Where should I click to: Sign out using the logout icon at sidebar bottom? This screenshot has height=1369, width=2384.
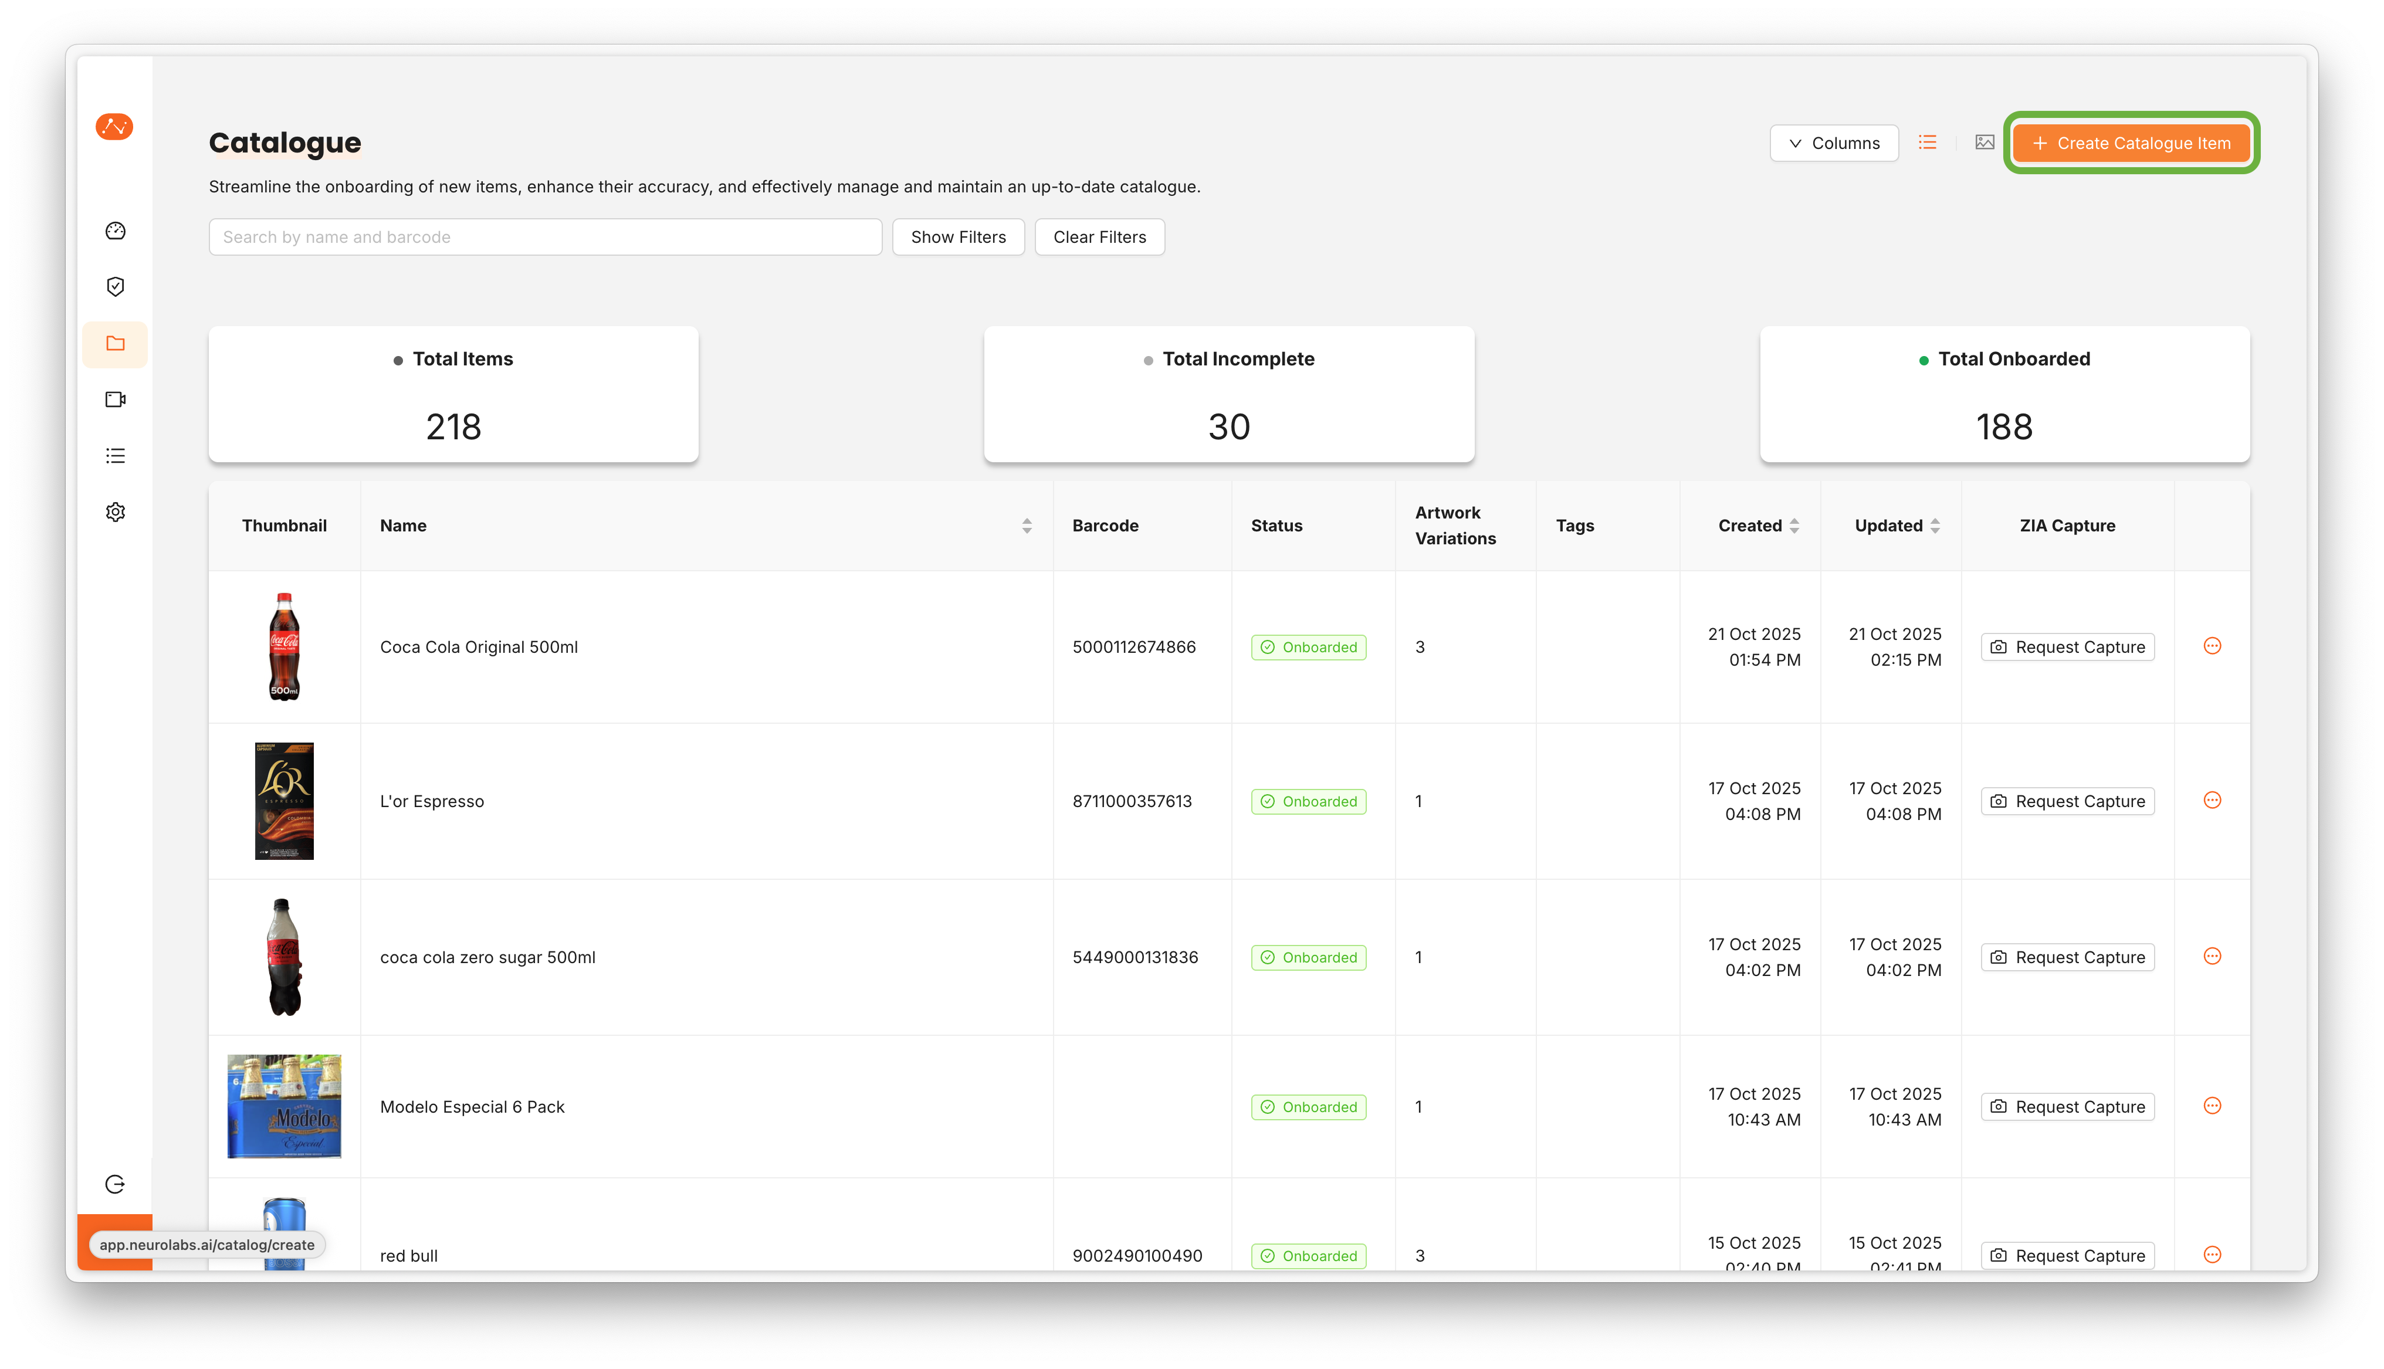point(115,1185)
